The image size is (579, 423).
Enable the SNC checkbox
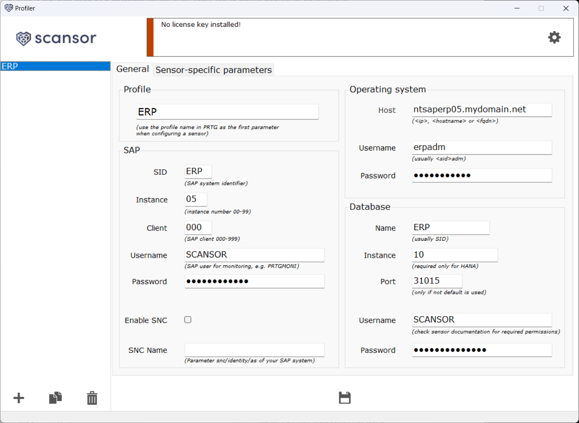188,319
